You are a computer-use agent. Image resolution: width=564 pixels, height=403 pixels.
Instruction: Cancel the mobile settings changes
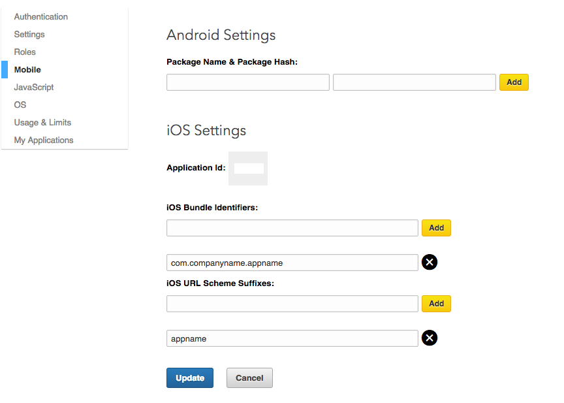point(249,378)
